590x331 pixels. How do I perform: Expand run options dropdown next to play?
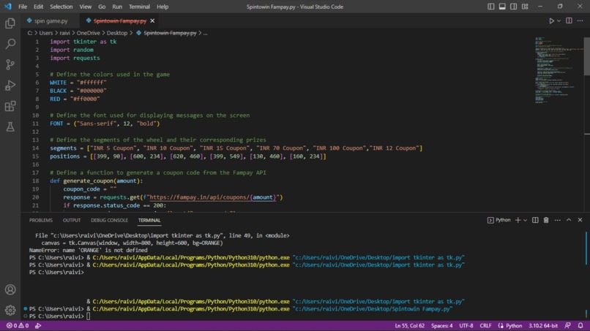[x=559, y=21]
